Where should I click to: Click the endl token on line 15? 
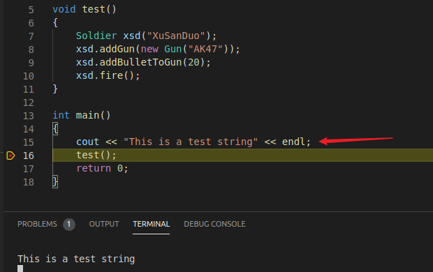click(293, 142)
